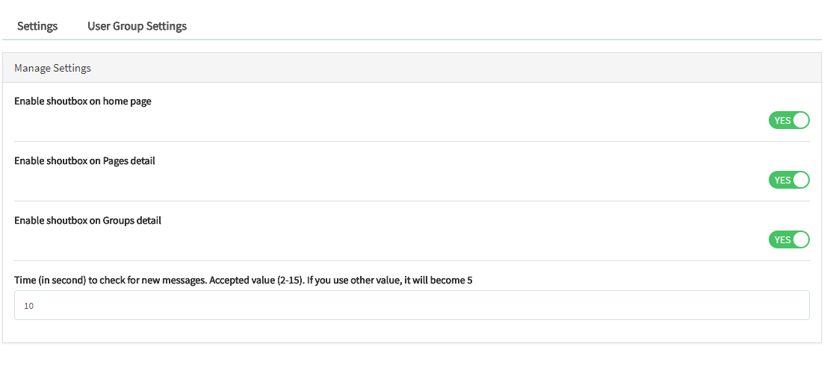Click the Manage Settings panel title
The width and height of the screenshot is (830, 367).
coord(52,68)
